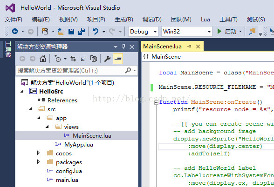Expand the packages folder

38,162
